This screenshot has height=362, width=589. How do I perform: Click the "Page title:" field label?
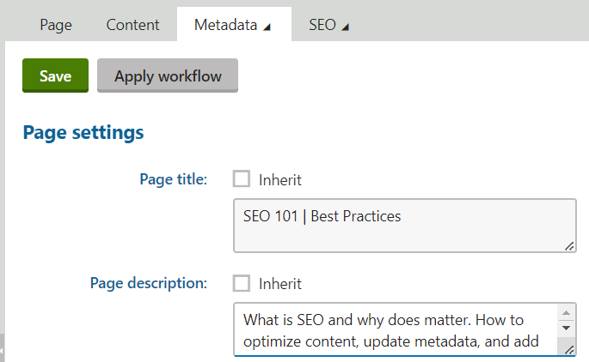click(173, 179)
